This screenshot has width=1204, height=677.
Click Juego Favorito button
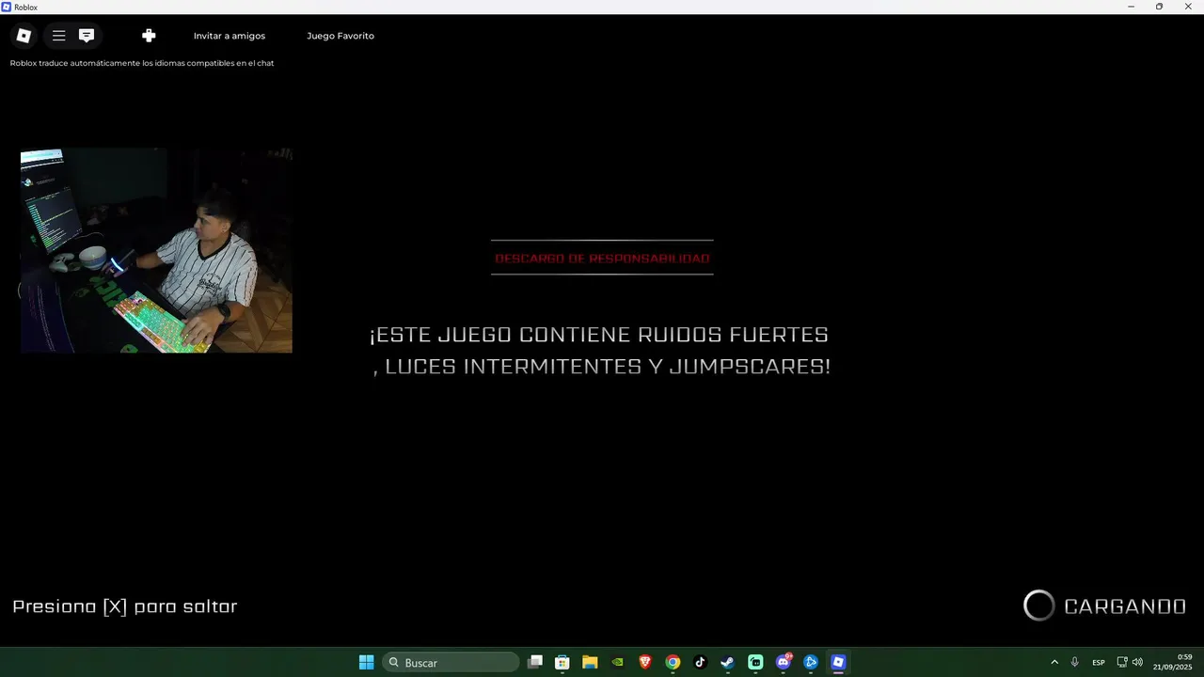point(341,36)
